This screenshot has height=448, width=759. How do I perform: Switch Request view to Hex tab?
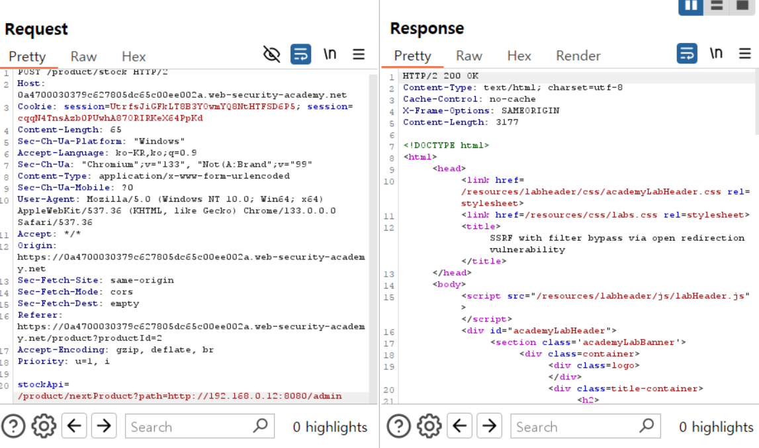134,57
